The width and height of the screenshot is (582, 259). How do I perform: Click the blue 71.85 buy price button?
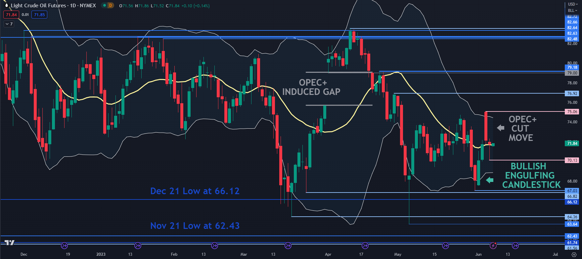pyautogui.click(x=39, y=15)
